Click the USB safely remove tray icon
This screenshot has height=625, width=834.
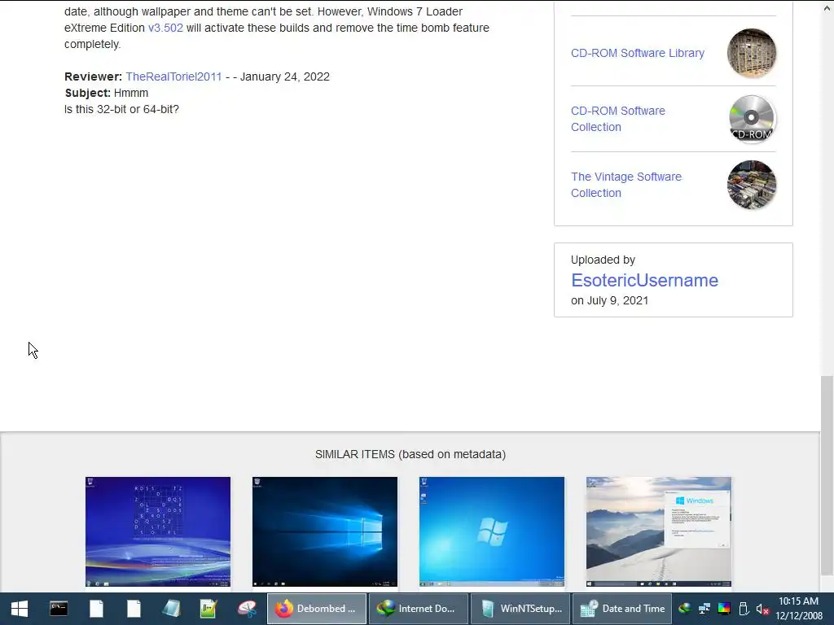(x=744, y=609)
